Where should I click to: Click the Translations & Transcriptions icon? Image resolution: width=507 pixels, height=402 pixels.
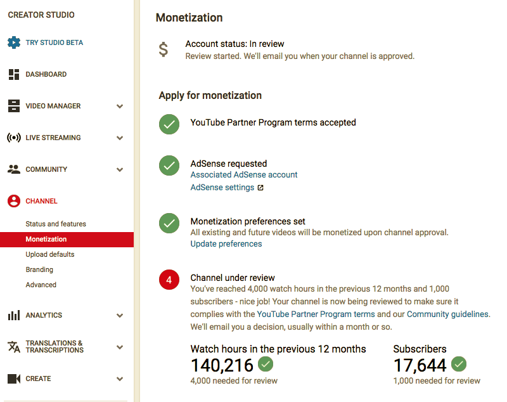click(14, 347)
